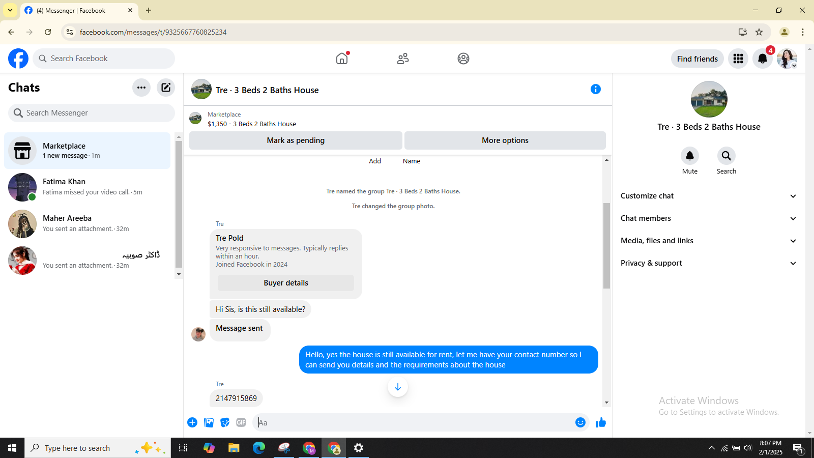Click the conversation scrollbar thumb
The image size is (814, 458).
(606, 246)
